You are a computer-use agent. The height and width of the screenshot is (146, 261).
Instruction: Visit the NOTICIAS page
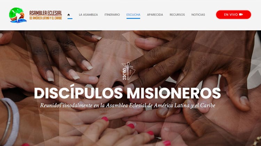198,15
